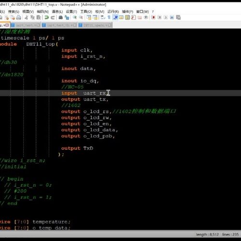This screenshot has height=241, width=241.
Task: Close the uart_test_tb.v tab
Action: point(75,25)
